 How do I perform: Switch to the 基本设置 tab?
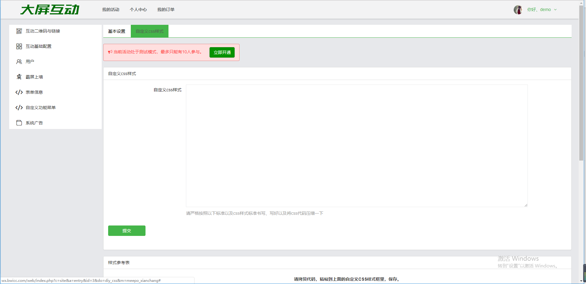pos(117,31)
